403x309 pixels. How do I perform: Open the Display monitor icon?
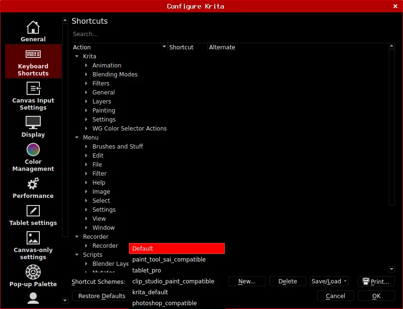33,122
